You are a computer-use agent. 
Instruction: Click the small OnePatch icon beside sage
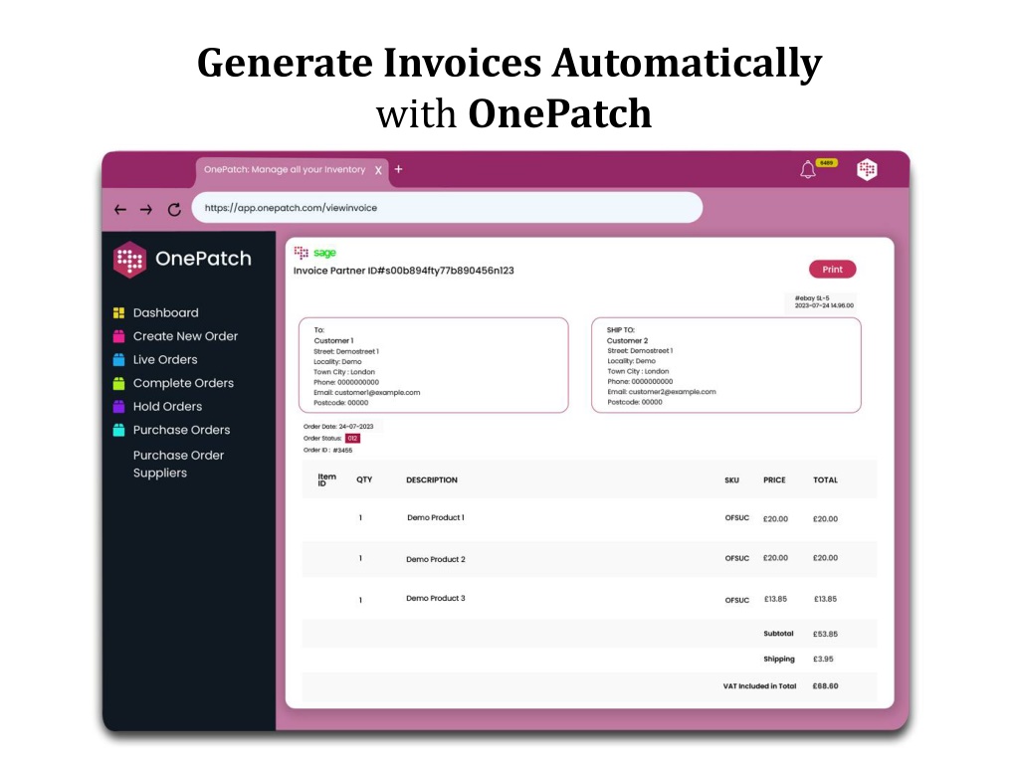(301, 252)
